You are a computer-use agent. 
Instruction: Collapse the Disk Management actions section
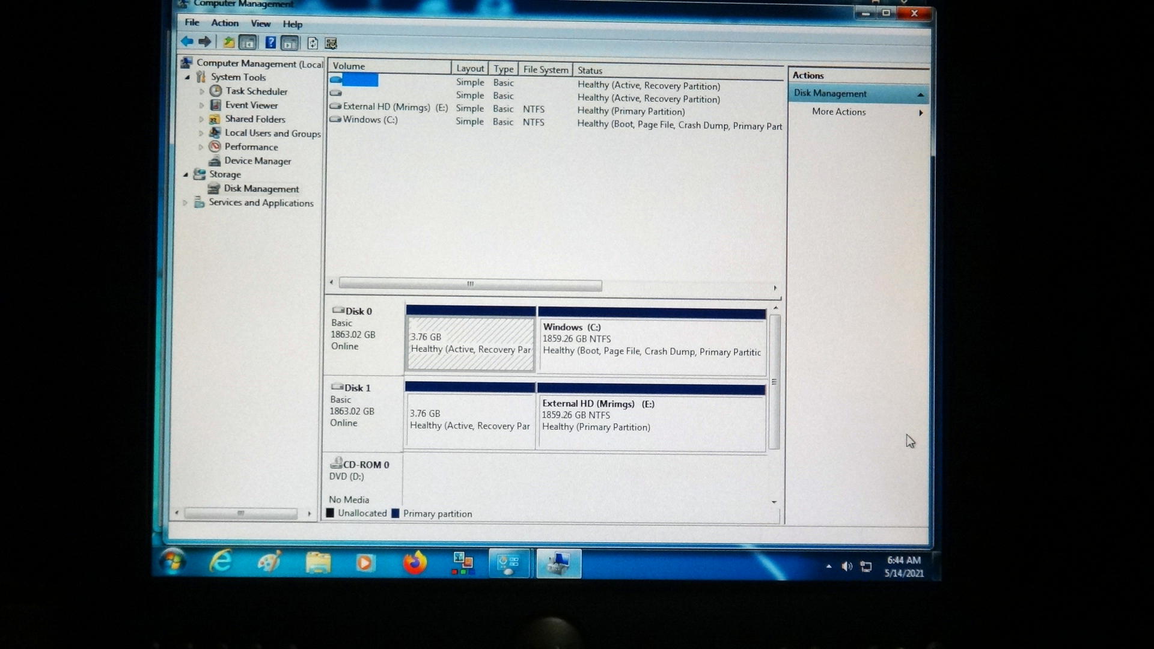pos(920,95)
